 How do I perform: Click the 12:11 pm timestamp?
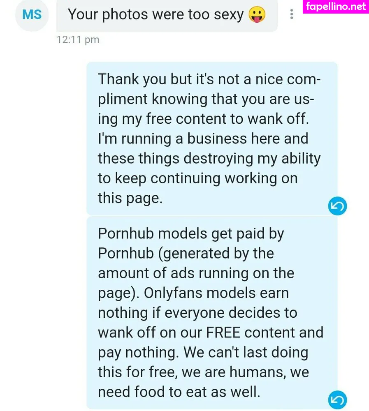[78, 40]
